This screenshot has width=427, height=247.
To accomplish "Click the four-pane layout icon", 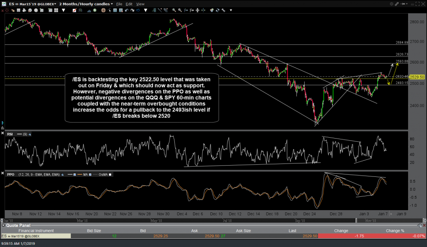I will 56,10.
